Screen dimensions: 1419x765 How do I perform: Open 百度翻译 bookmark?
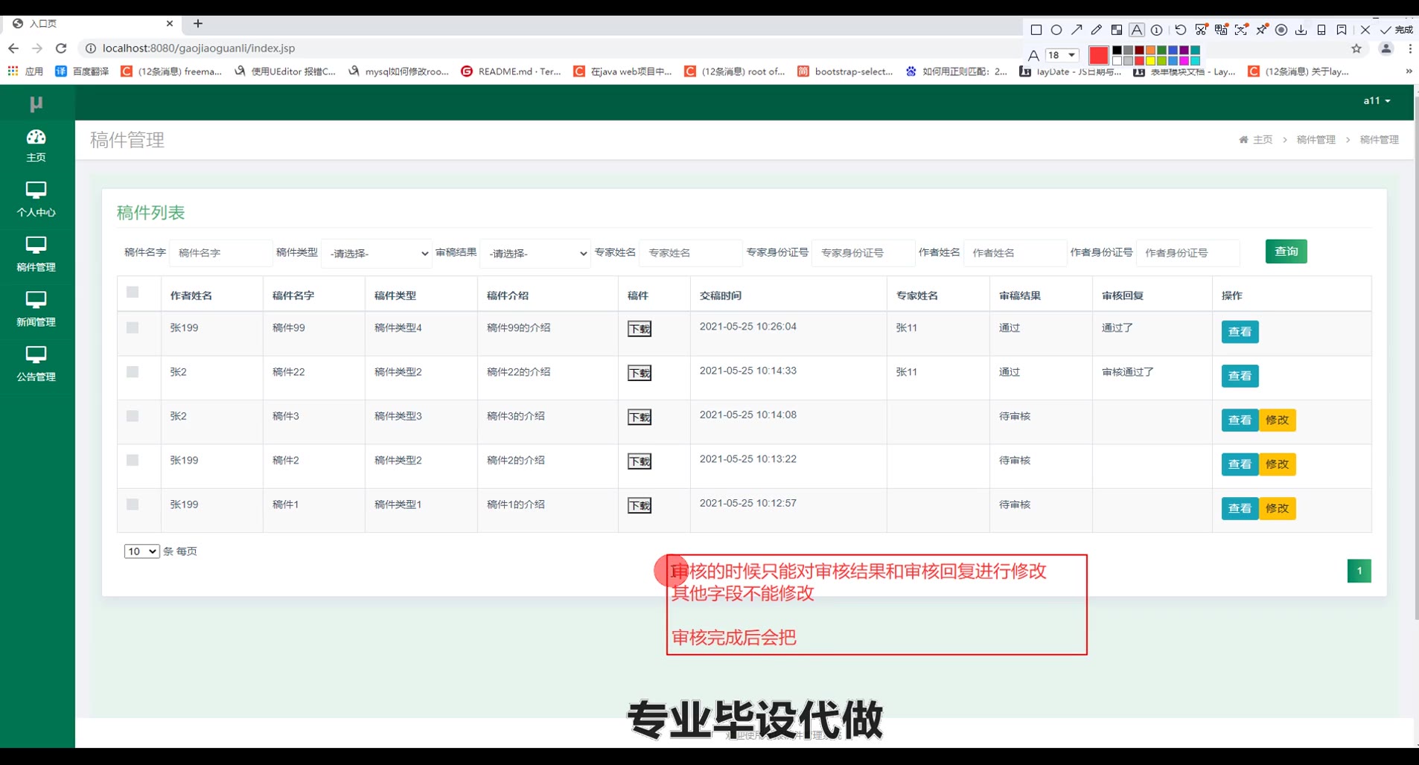point(82,71)
